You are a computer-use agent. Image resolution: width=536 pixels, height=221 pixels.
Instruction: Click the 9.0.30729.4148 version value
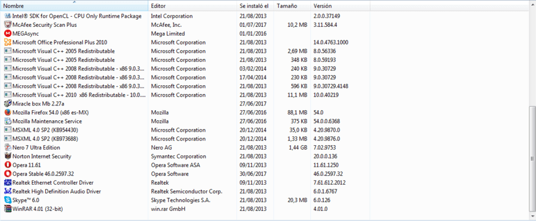pyautogui.click(x=331, y=86)
